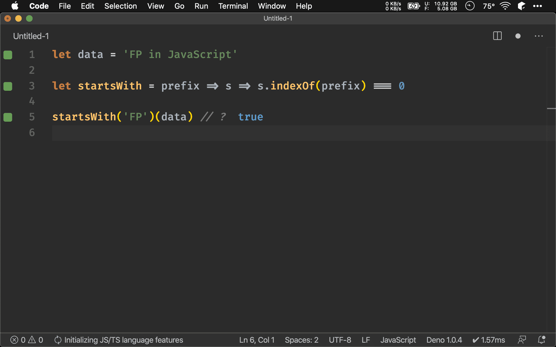
Task: Click the startsWith identifier on line 3
Action: click(110, 86)
